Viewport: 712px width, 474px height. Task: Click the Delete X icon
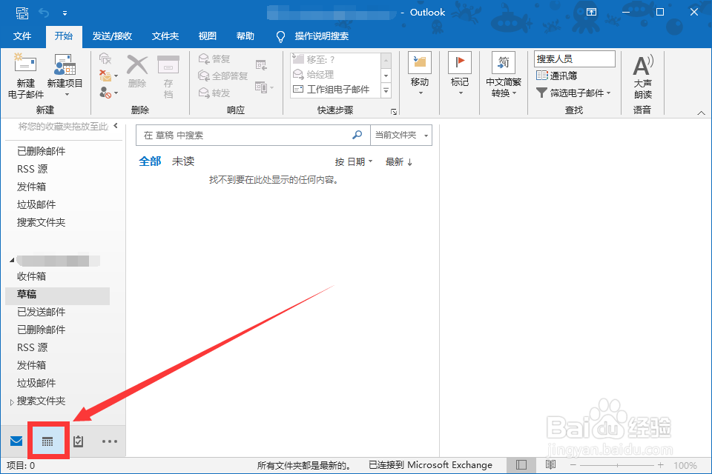(x=137, y=70)
